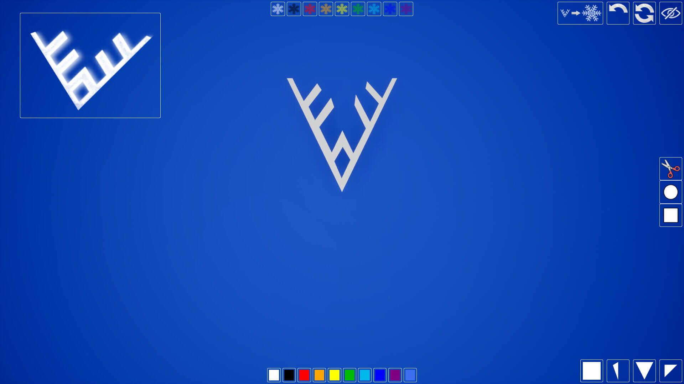Open the unfolded snowflake preview
This screenshot has height=384, width=684.
[580, 13]
